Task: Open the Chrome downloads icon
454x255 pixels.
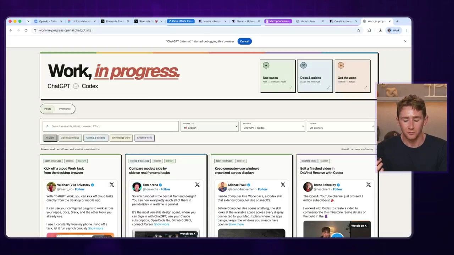Action: pos(381,30)
